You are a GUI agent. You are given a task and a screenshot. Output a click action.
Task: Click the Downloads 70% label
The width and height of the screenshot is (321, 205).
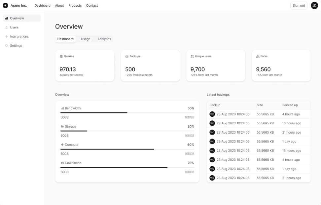pyautogui.click(x=191, y=163)
